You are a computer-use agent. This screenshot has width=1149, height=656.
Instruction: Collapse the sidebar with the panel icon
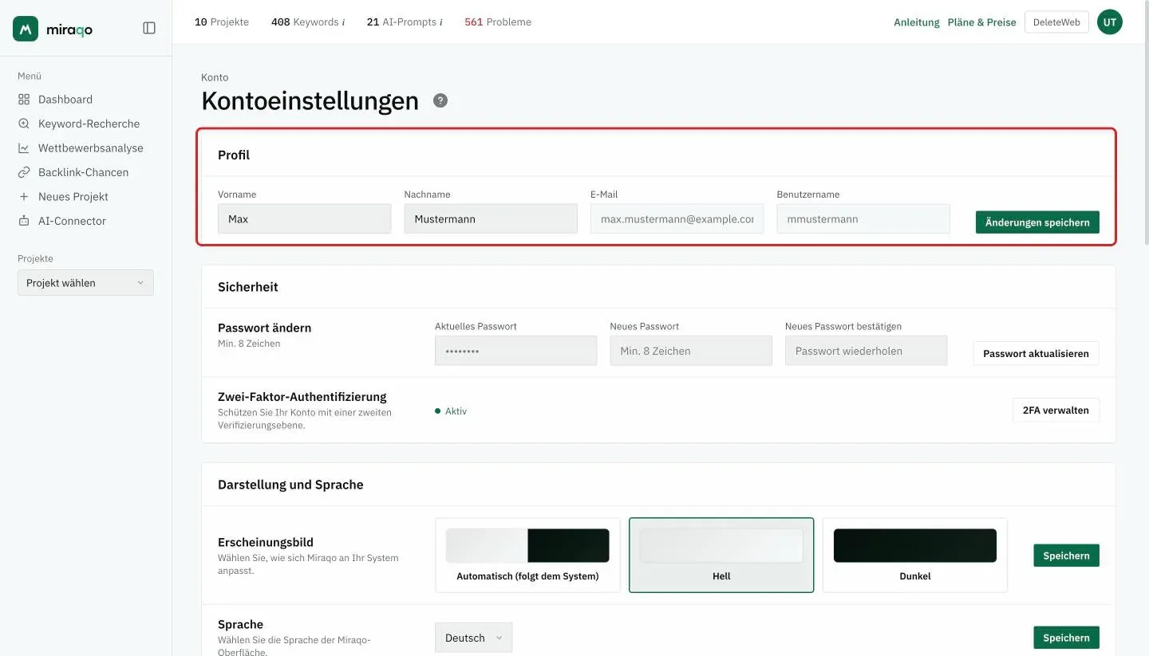tap(149, 28)
